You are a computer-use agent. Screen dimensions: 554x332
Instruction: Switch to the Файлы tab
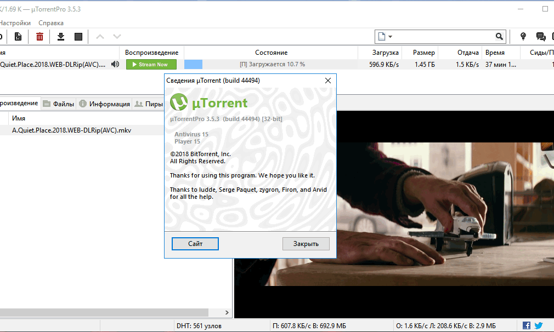pyautogui.click(x=59, y=104)
